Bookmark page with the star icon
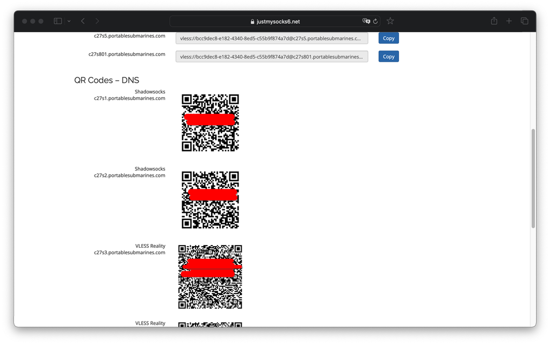Viewport: 550px width, 344px height. point(390,21)
